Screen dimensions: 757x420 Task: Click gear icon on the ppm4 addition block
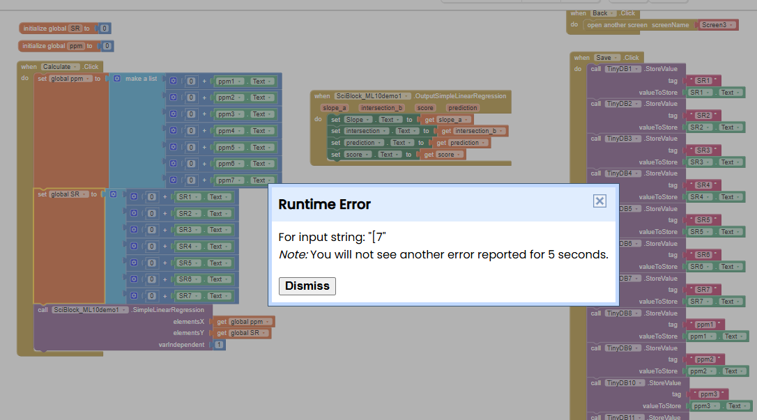point(174,131)
